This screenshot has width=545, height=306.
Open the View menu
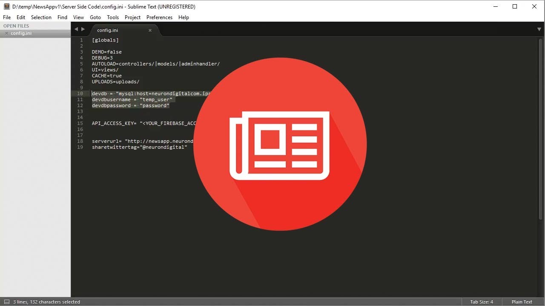coord(78,17)
